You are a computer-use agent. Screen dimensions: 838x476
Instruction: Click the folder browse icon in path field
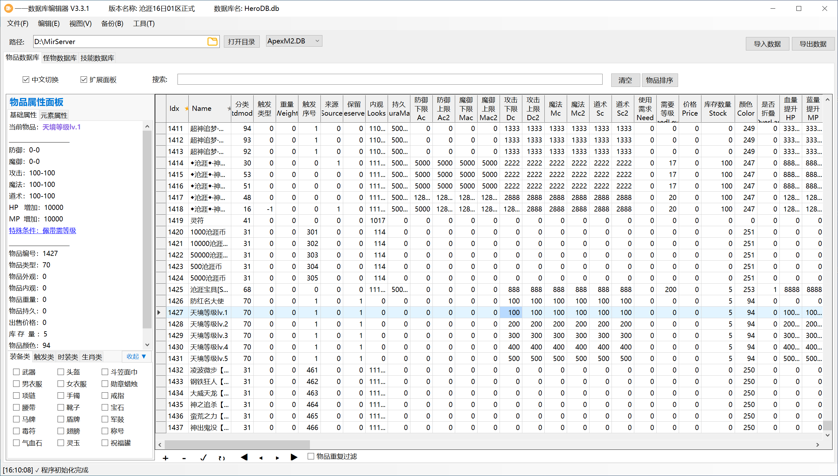point(212,42)
